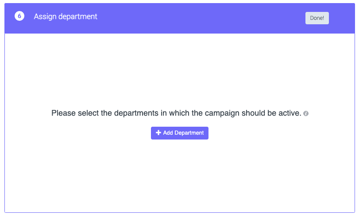359x215 pixels.
Task: Open department info via the small 'i' icon
Action: [x=306, y=113]
